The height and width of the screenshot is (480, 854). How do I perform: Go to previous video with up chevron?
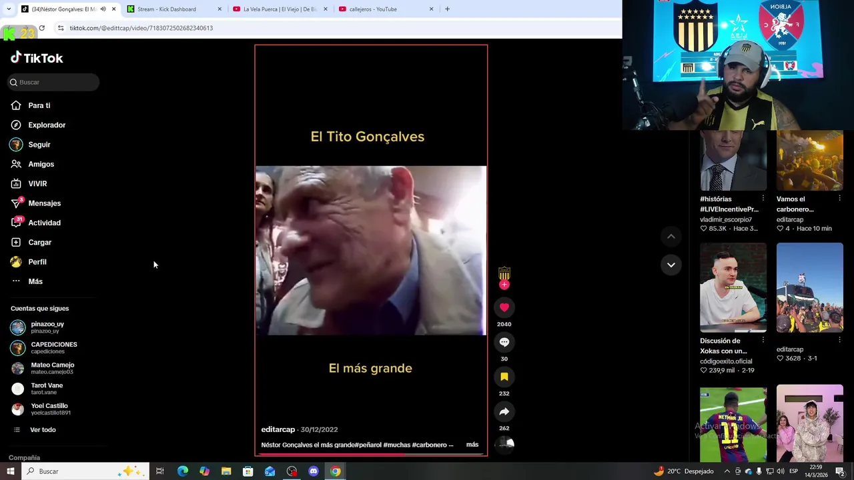click(x=671, y=237)
